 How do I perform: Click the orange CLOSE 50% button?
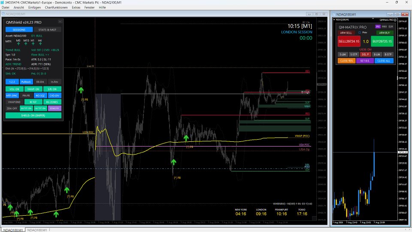pyautogui.click(x=347, y=61)
